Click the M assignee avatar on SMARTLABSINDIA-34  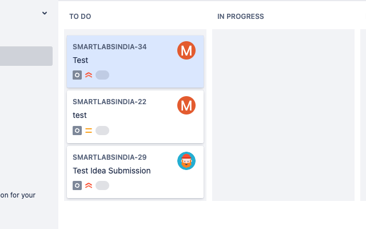coord(186,50)
